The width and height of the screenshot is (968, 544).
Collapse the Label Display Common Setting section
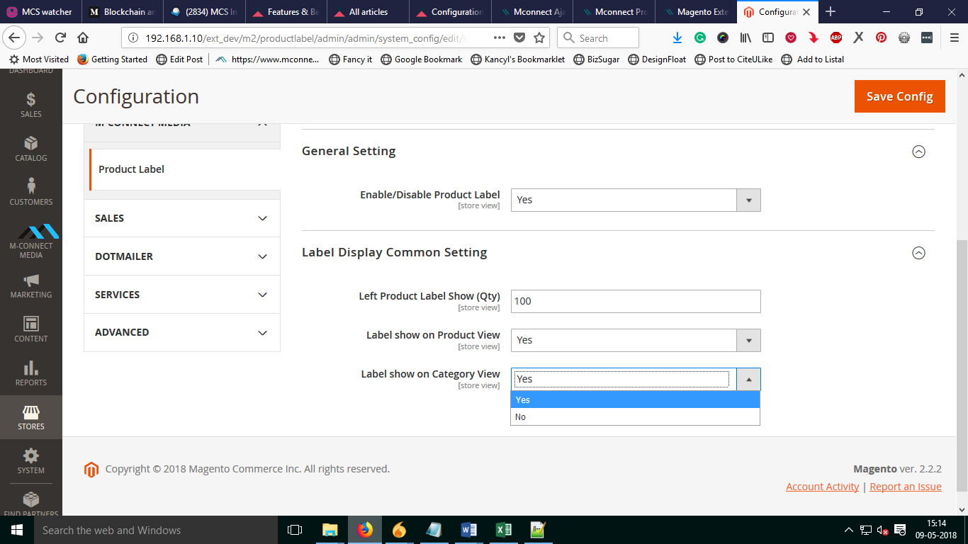(x=918, y=253)
